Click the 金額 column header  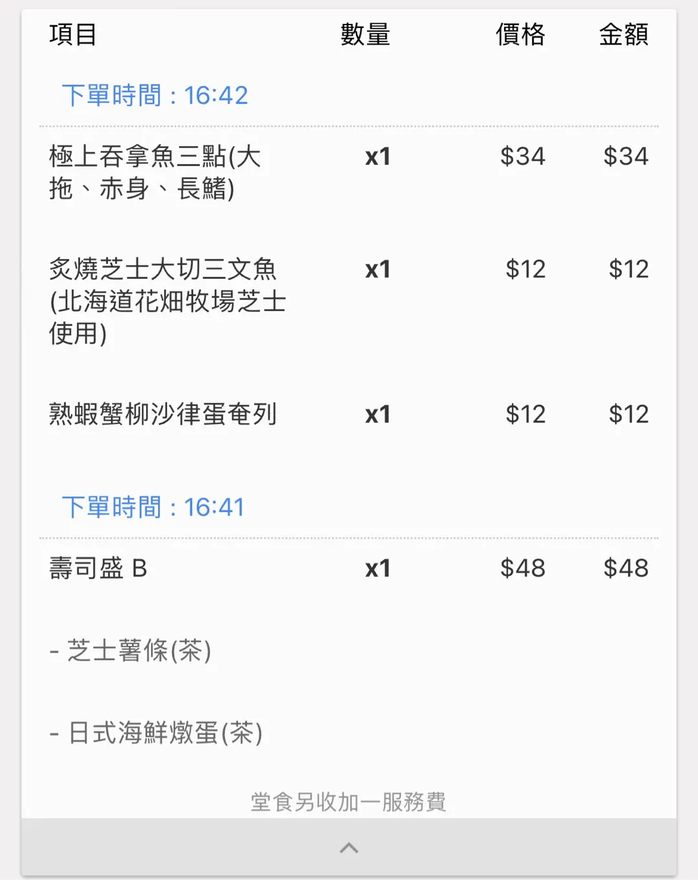[x=624, y=34]
